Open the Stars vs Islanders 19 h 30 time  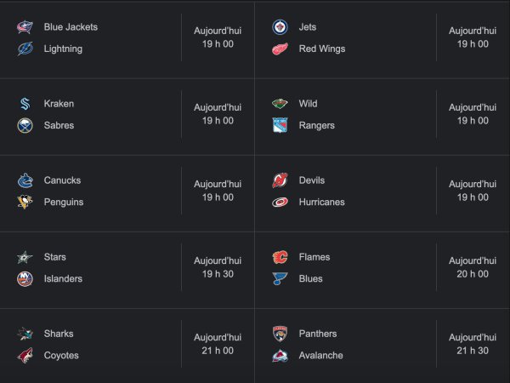218,274
